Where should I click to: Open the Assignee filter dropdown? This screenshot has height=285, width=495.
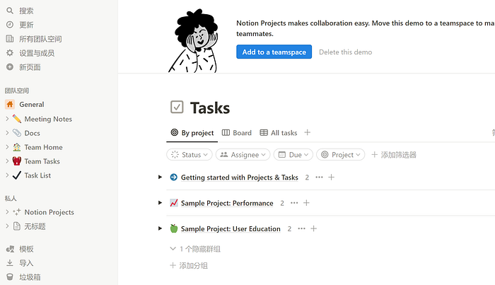click(x=243, y=155)
